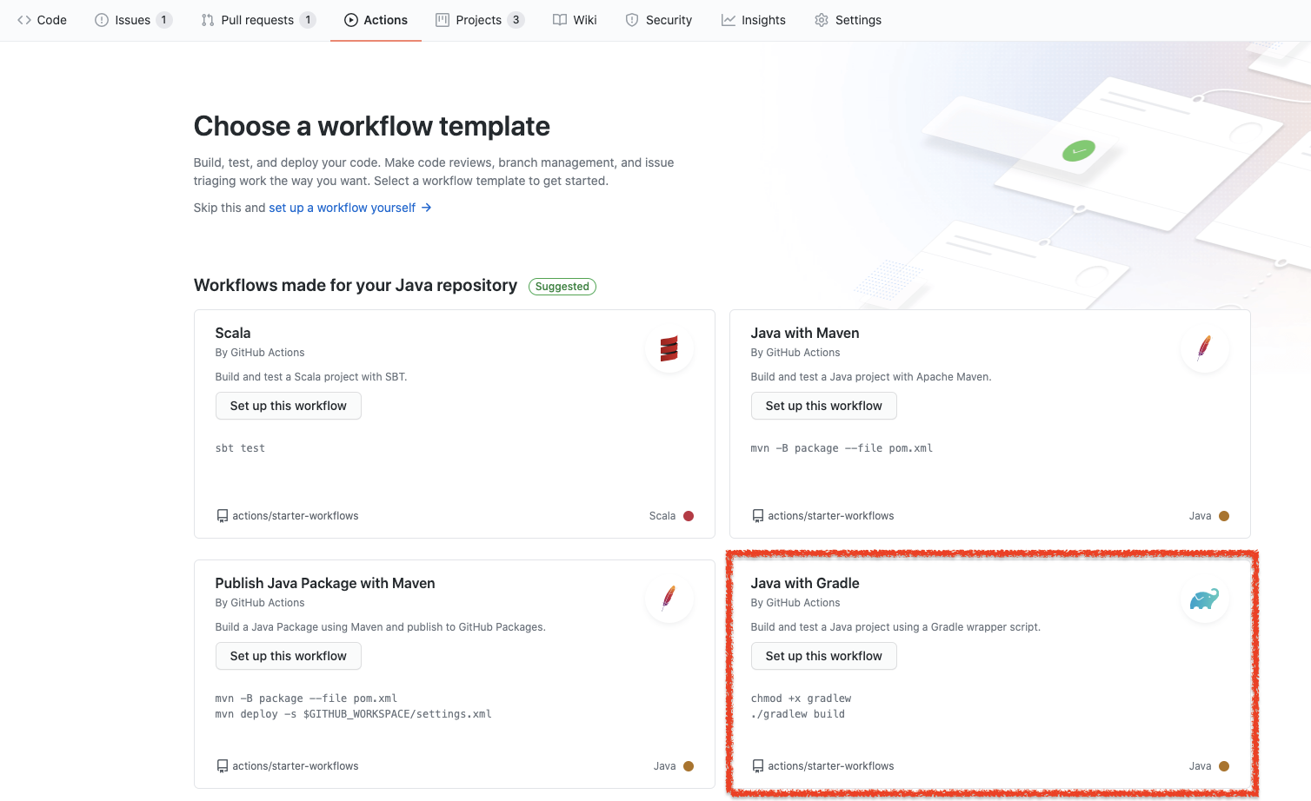
Task: Set up the Java with Maven workflow
Action: tap(824, 406)
